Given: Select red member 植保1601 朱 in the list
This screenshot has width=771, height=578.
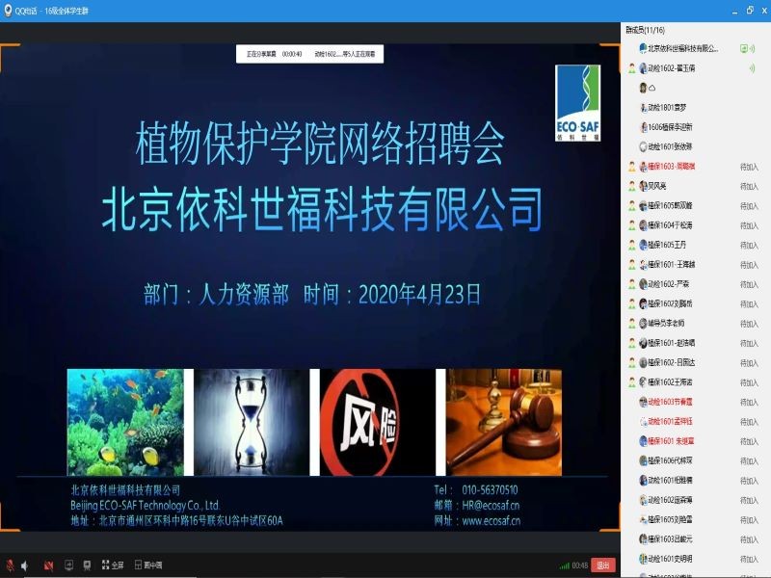Looking at the screenshot, I should pos(695,441).
